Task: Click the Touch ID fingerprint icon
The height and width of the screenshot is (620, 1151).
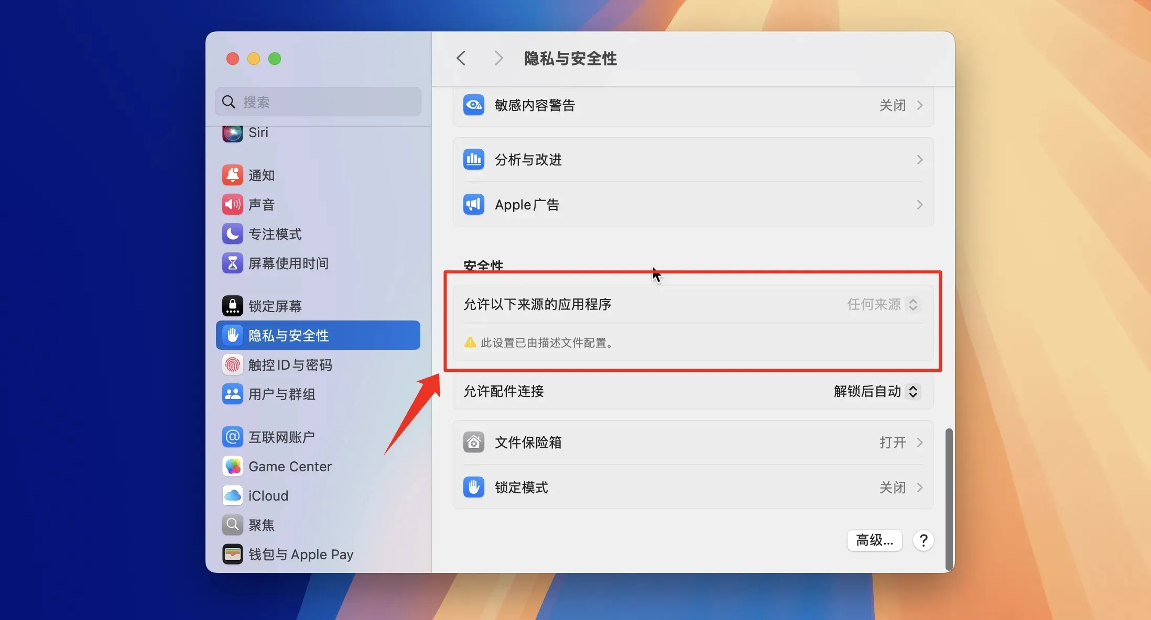Action: [232, 364]
